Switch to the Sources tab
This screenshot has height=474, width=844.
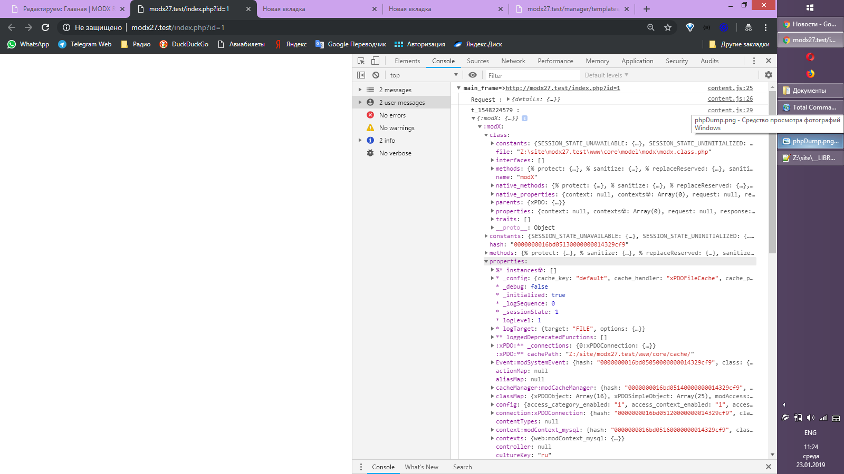coord(478,61)
